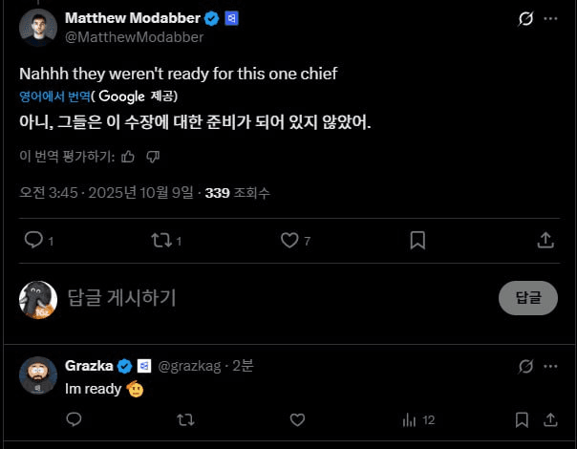Repost Grazka's reply
Screen dimensions: 577x449
pos(186,419)
